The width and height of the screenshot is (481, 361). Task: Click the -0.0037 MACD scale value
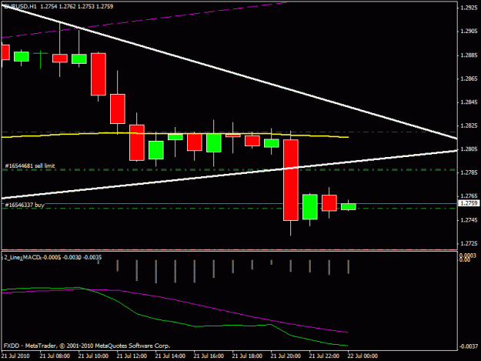(x=469, y=346)
